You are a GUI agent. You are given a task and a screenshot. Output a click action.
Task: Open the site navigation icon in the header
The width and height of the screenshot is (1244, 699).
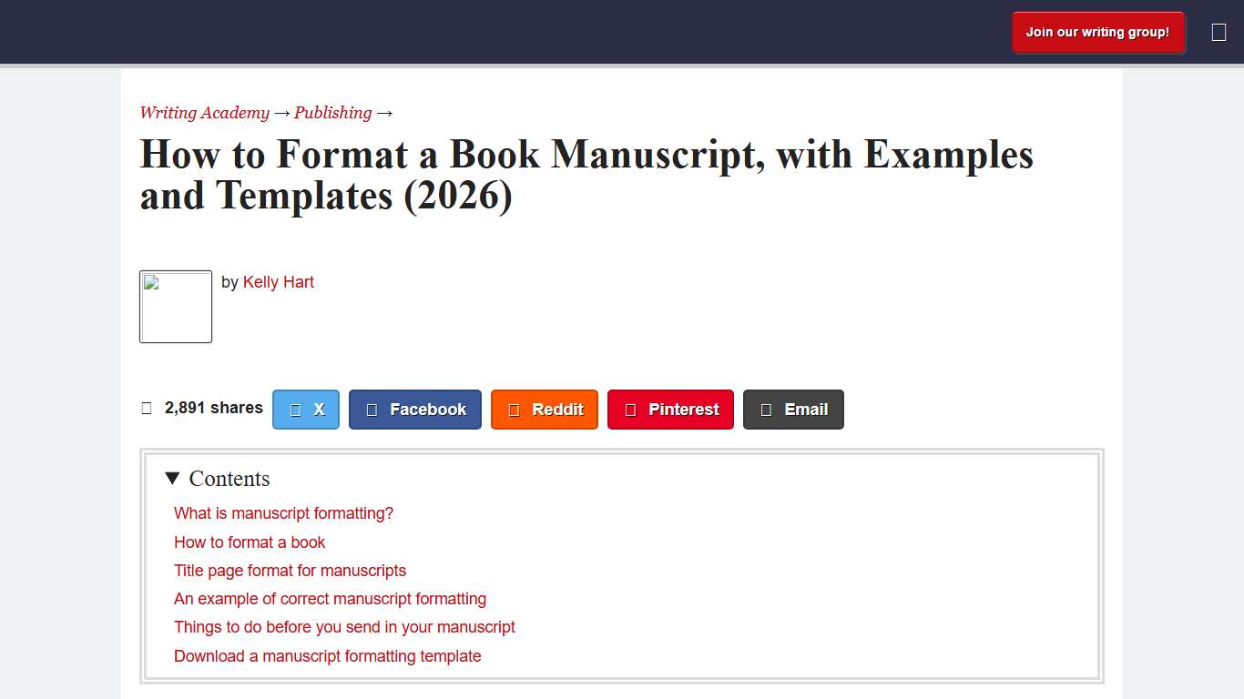pos(1218,31)
